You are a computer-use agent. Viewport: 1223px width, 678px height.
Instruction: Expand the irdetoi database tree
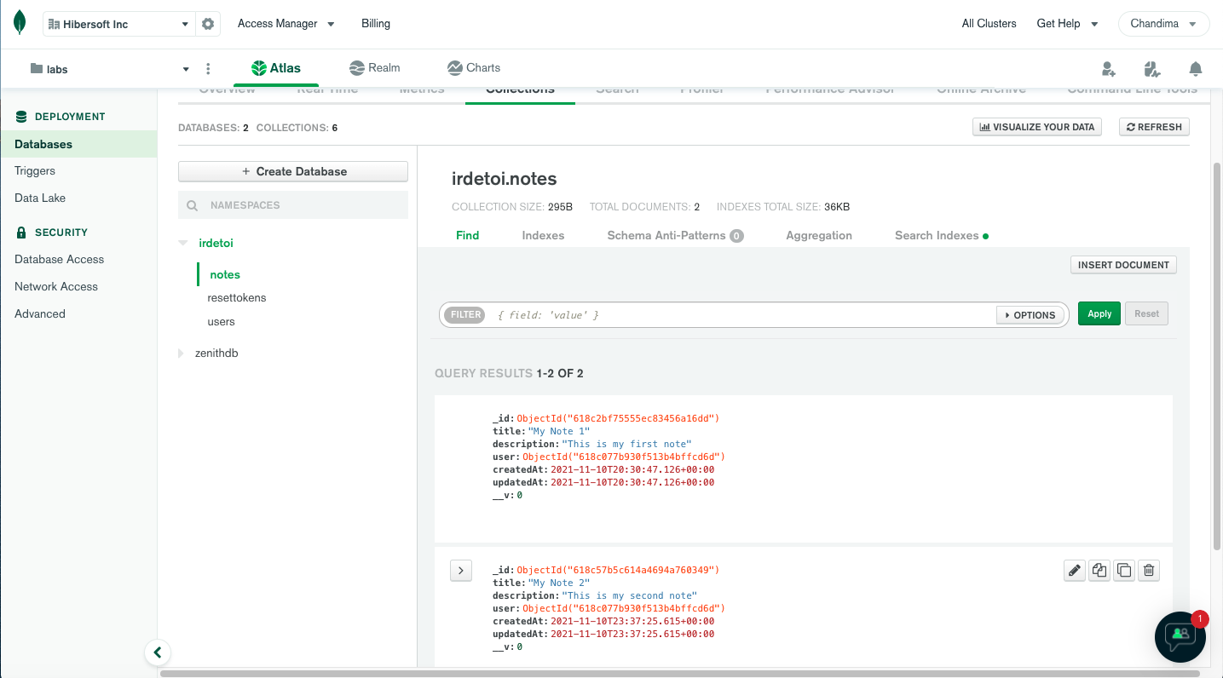tap(182, 243)
